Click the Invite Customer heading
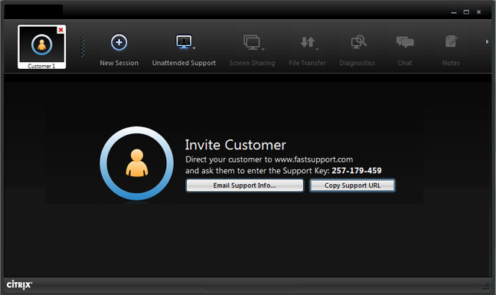The height and width of the screenshot is (295, 496). (235, 145)
